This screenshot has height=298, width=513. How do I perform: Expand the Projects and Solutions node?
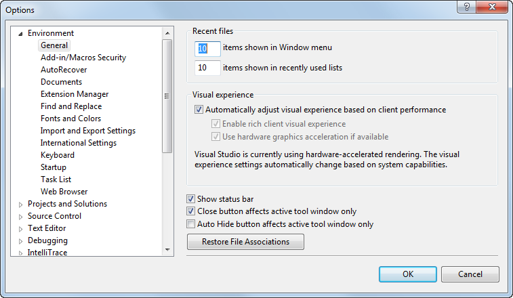pyautogui.click(x=20, y=204)
